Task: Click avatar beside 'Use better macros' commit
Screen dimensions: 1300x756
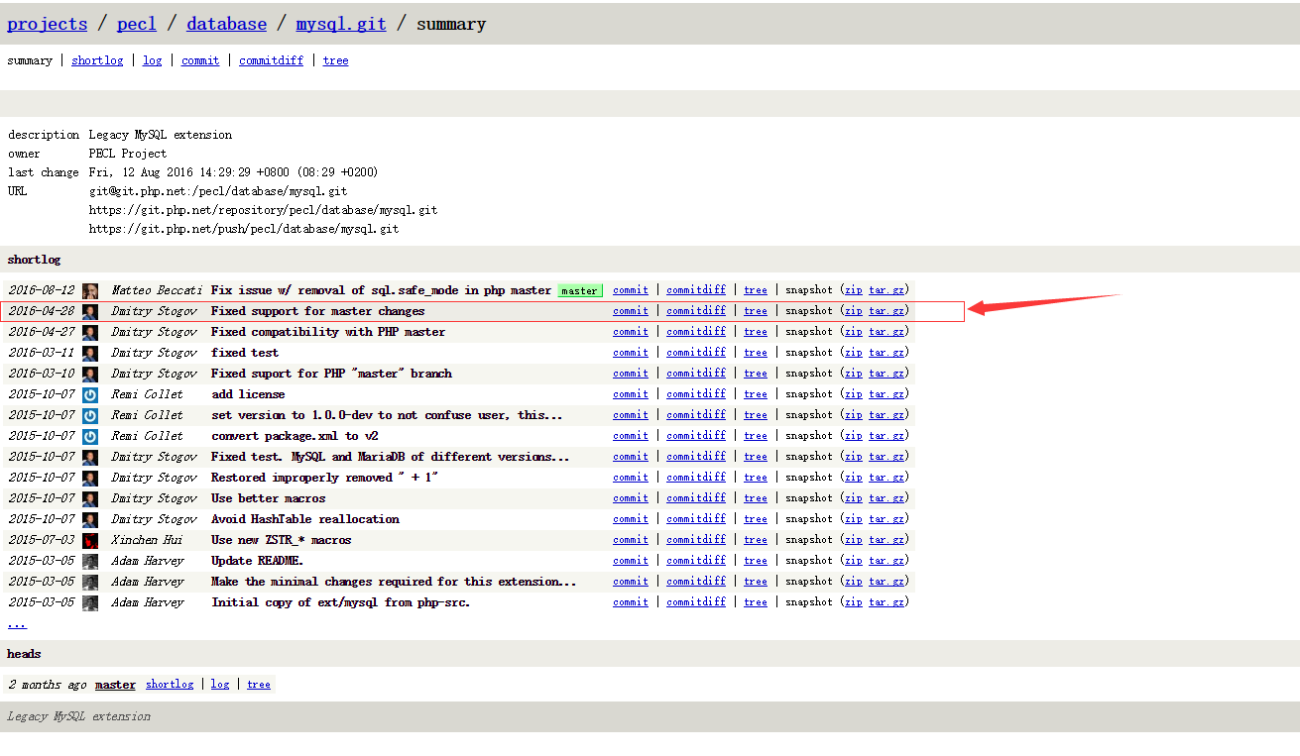Action: (x=90, y=498)
